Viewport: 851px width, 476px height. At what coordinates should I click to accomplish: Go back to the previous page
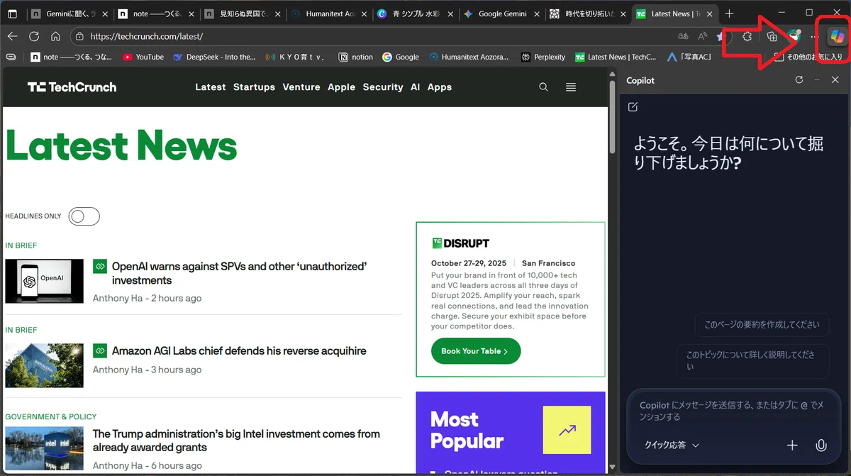[12, 36]
